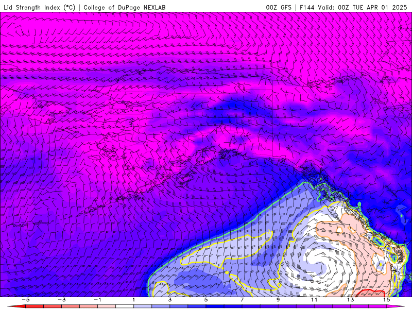This screenshot has width=412, height=309.
Task: Click the "F144 Valid: 00Z TUE APR 01 2025" text
Action: point(353,7)
